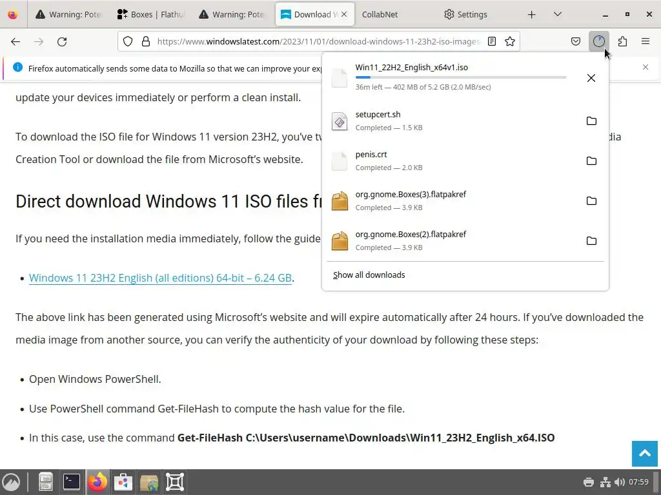
Task: Close the Download Windows tab
Action: [344, 14]
